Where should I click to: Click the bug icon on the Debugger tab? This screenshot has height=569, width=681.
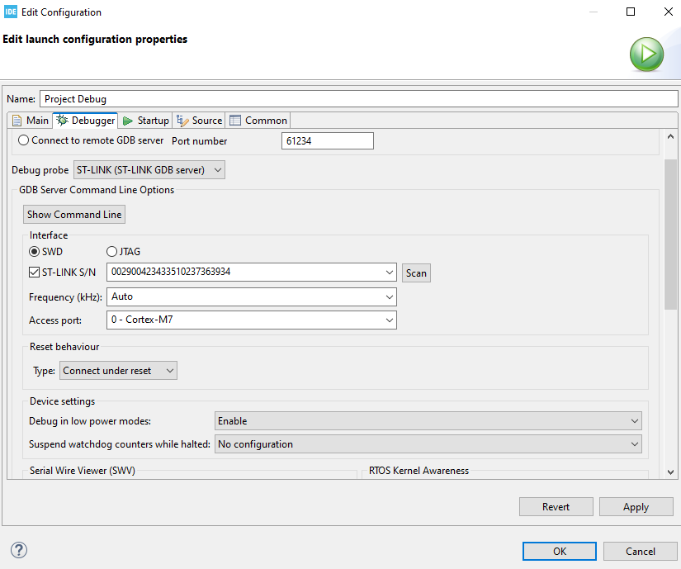pyautogui.click(x=63, y=119)
